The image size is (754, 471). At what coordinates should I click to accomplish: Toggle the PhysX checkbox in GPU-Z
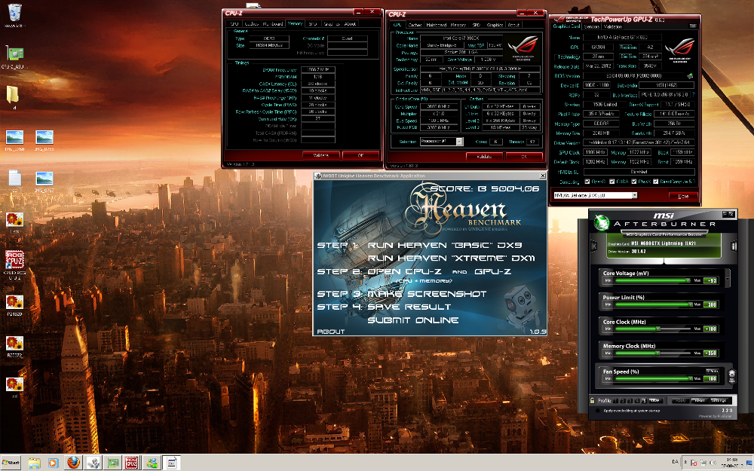click(634, 182)
